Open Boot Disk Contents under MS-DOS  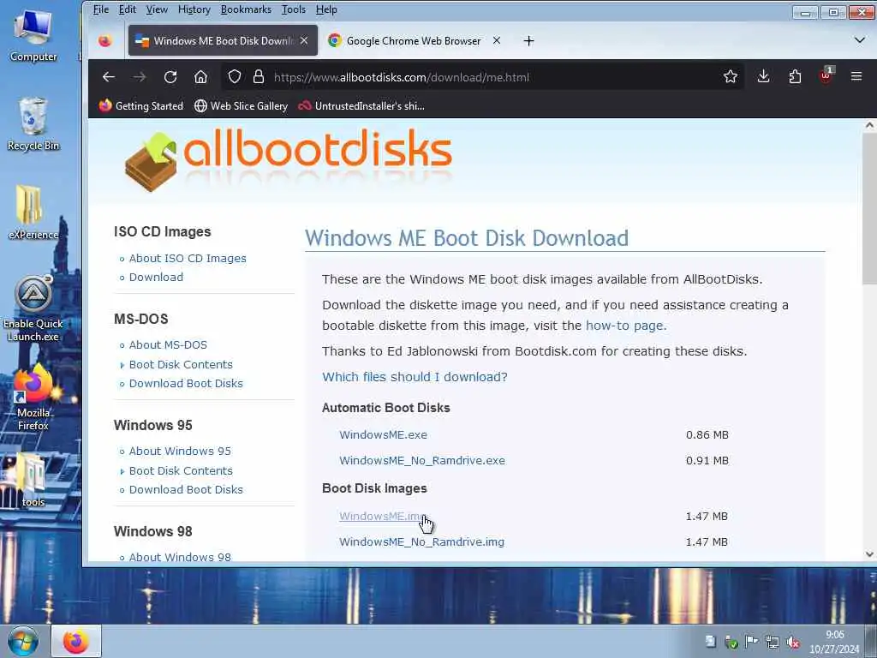tap(181, 364)
